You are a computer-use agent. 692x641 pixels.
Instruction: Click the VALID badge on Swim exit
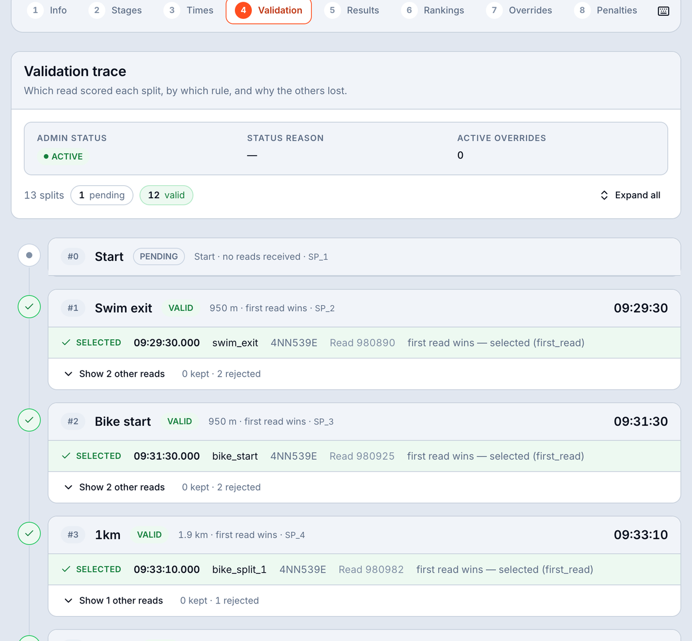click(x=181, y=308)
